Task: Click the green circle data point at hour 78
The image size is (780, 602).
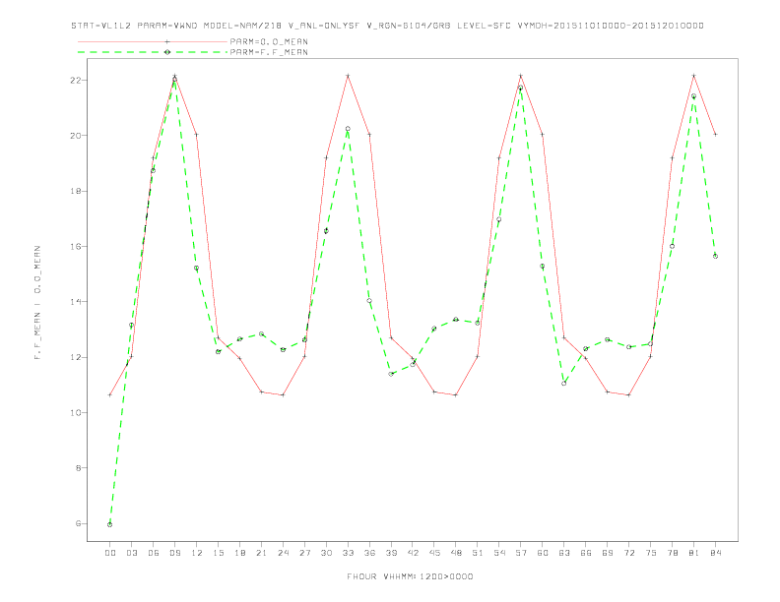Action: pyautogui.click(x=672, y=246)
